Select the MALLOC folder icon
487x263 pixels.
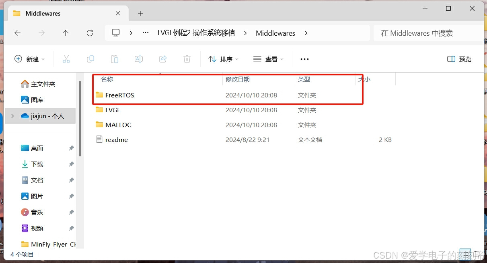click(99, 125)
